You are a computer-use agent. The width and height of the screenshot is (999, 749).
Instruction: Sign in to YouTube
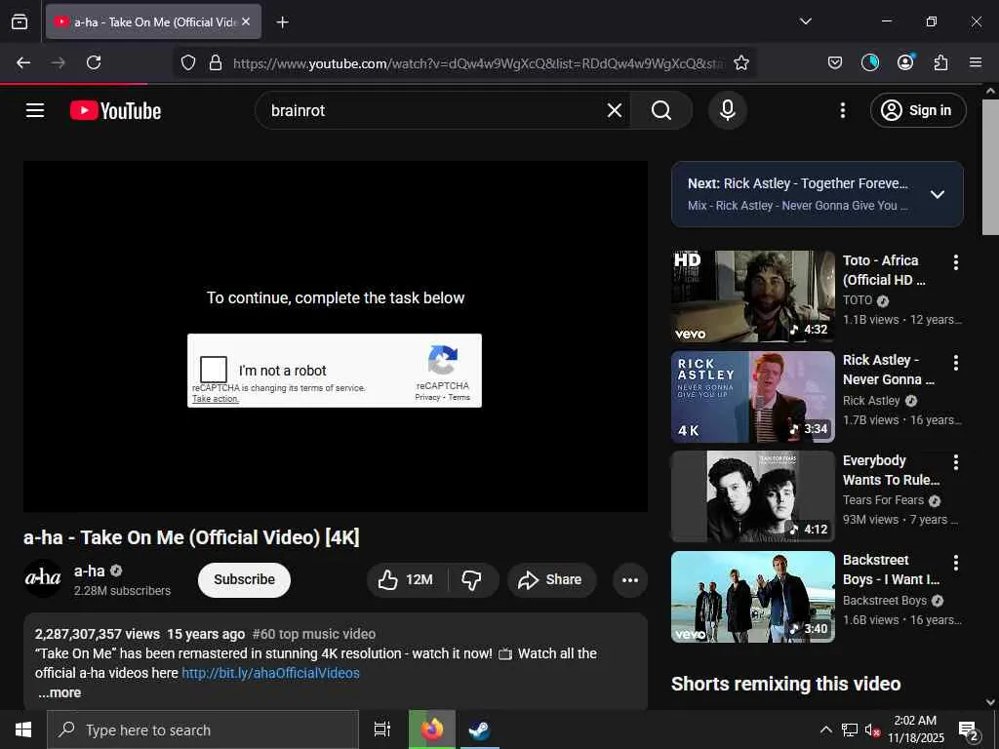click(x=917, y=111)
